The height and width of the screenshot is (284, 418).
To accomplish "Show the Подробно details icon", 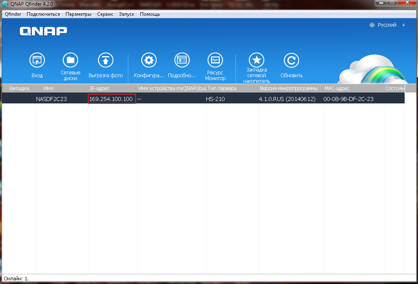I will [x=182, y=60].
